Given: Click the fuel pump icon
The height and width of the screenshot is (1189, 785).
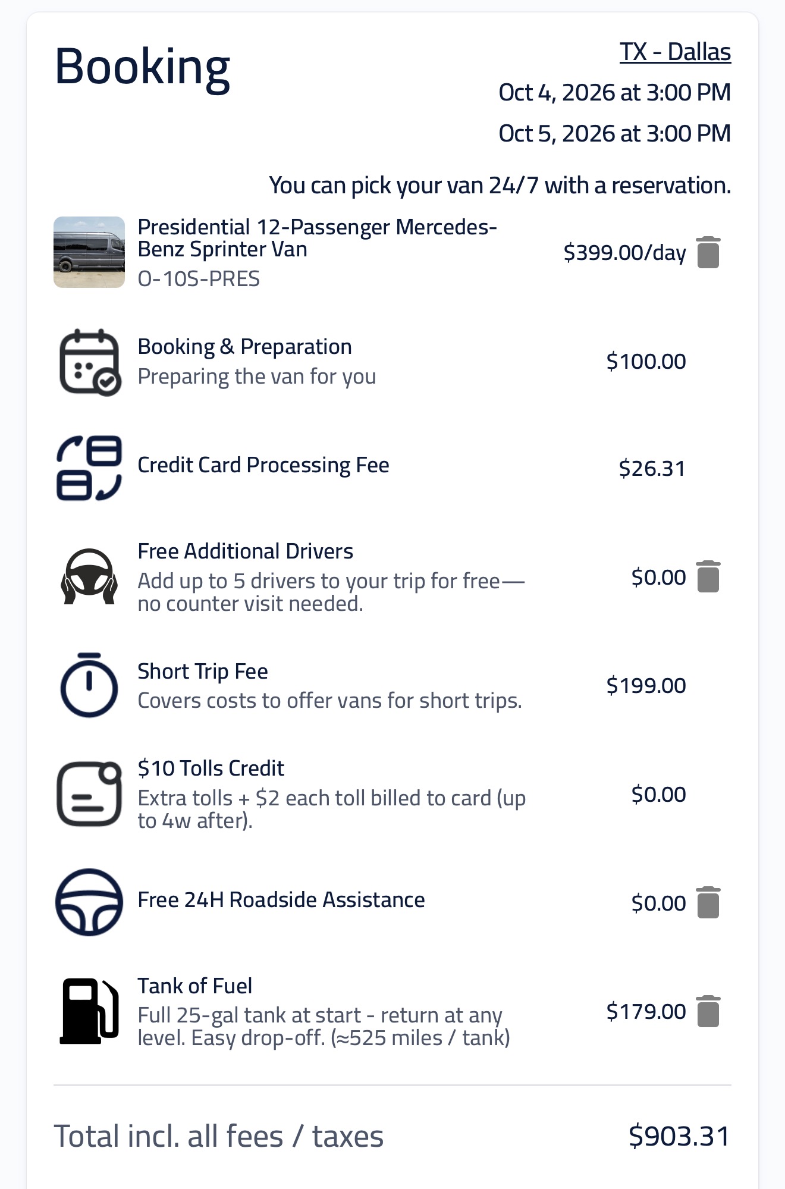Looking at the screenshot, I should point(89,1011).
